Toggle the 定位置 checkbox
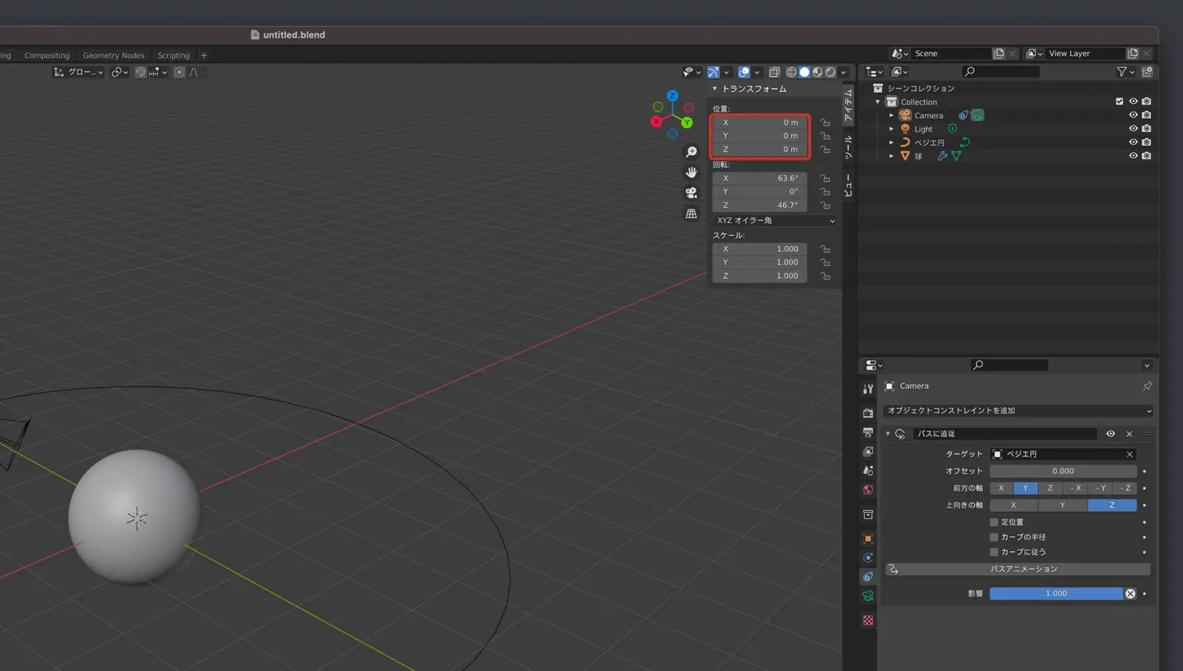The height and width of the screenshot is (671, 1183). [x=994, y=522]
